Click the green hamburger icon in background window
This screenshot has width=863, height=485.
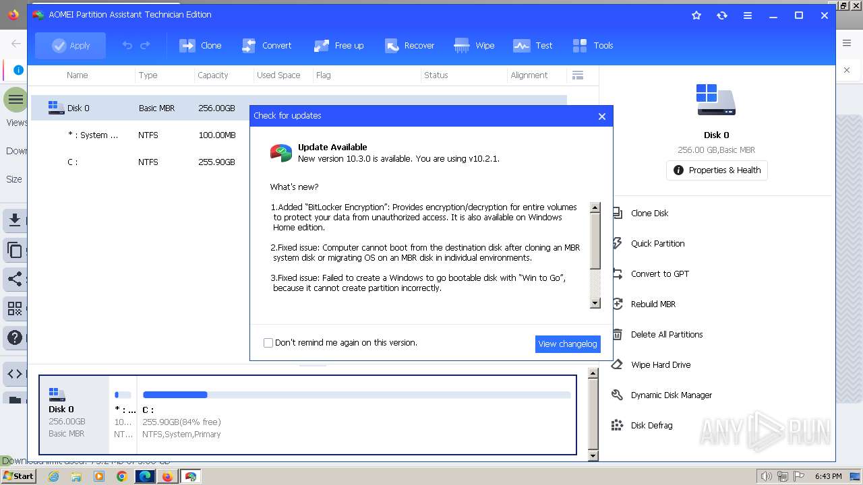pyautogui.click(x=16, y=100)
